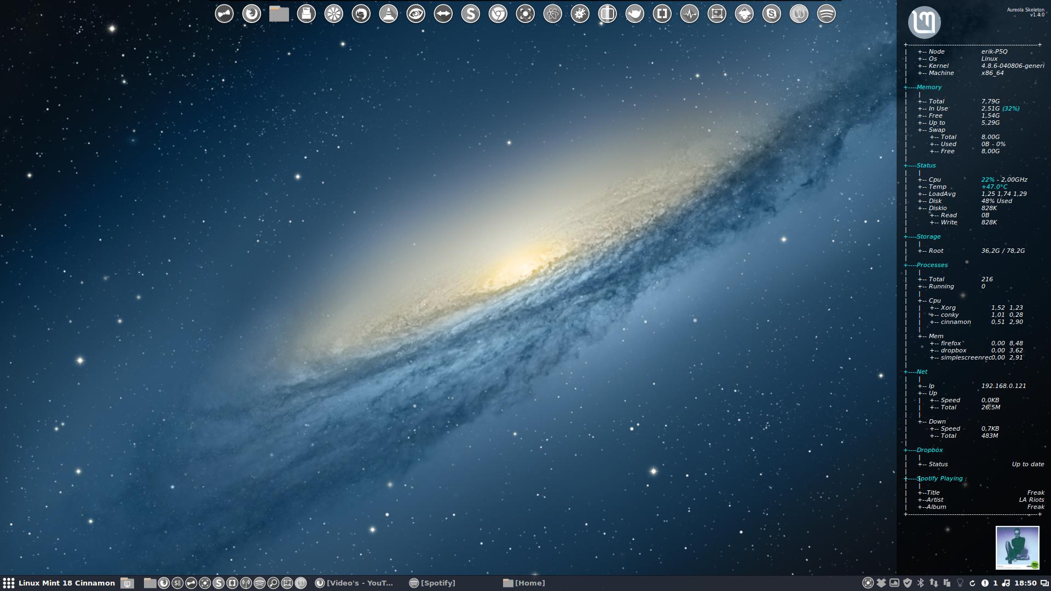Launch Atom editor from the top dock
1051x591 pixels.
(553, 14)
